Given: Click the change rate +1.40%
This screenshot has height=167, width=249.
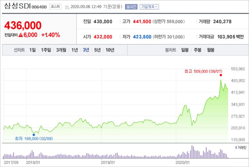Looking at the screenshot, I should click(51, 35).
